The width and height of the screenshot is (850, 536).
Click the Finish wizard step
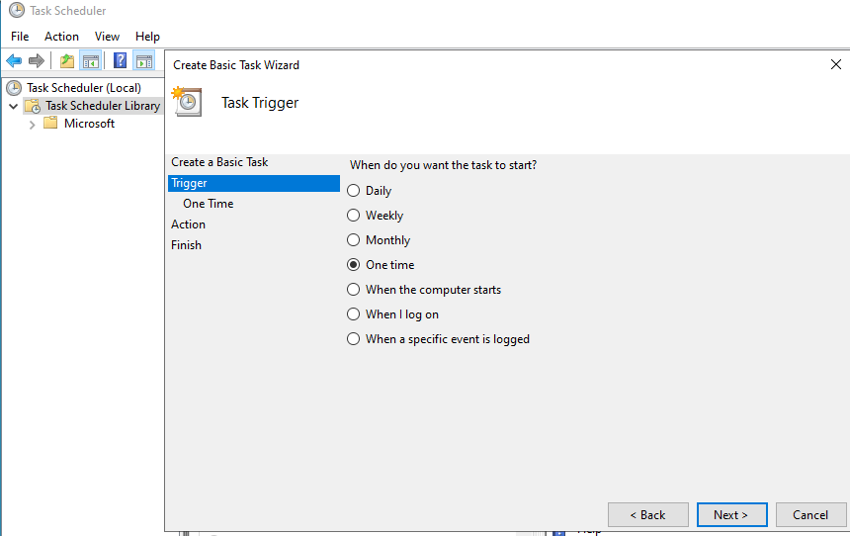186,244
